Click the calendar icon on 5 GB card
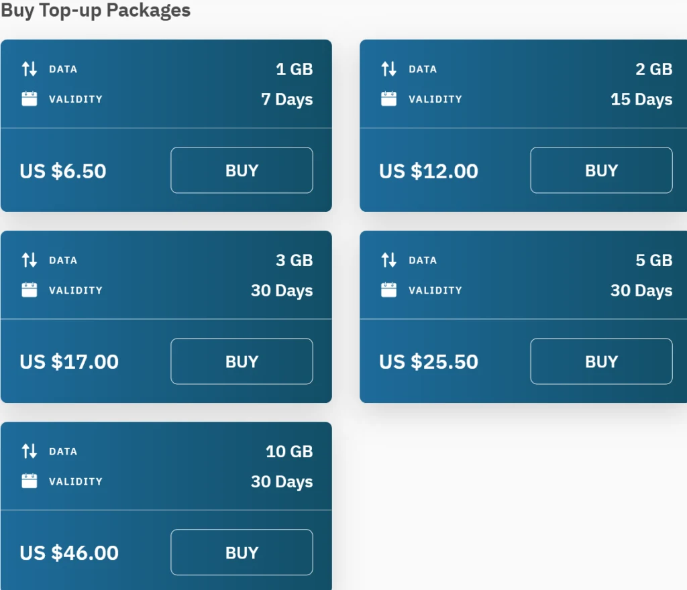This screenshot has width=687, height=590. 389,290
